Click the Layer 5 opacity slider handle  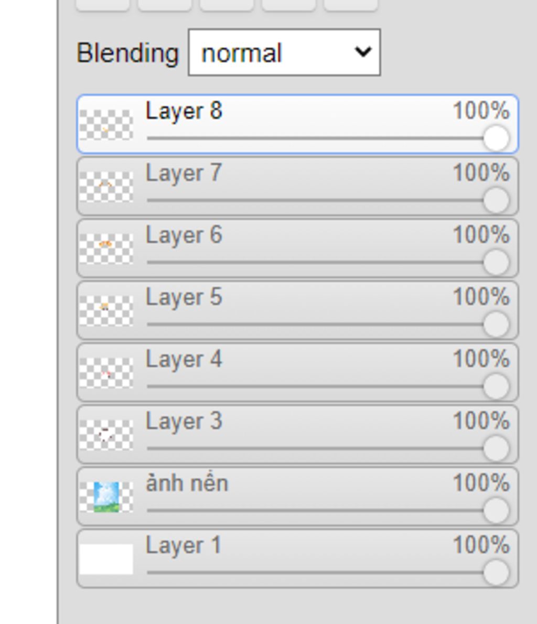tap(496, 324)
